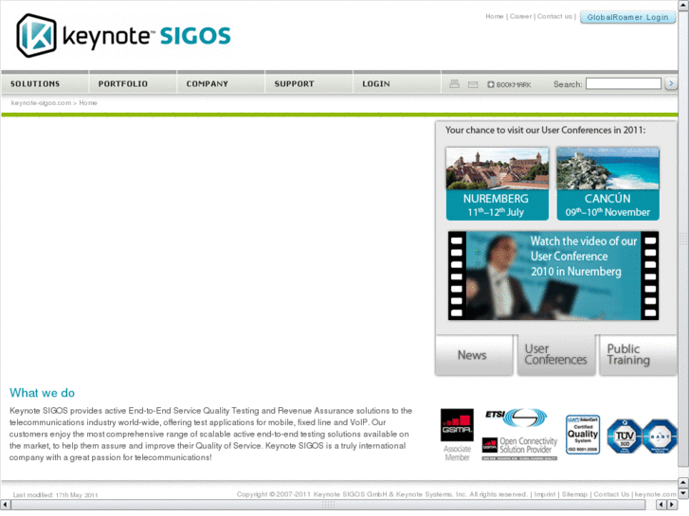The width and height of the screenshot is (689, 516).
Task: Click the horizontal scrollbar left arrow
Action: (x=6, y=505)
